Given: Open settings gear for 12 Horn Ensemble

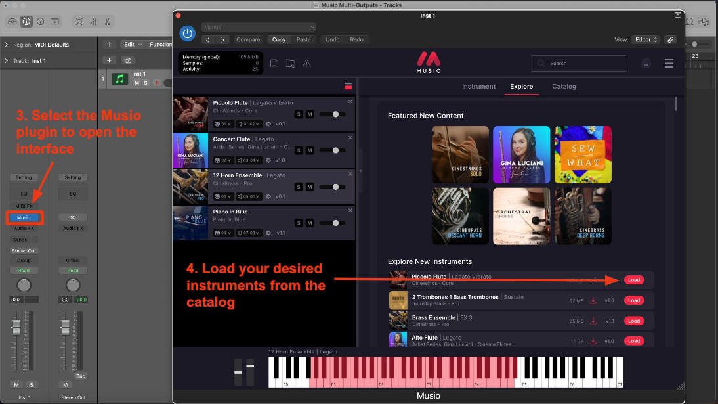Looking at the screenshot, I should (x=268, y=196).
